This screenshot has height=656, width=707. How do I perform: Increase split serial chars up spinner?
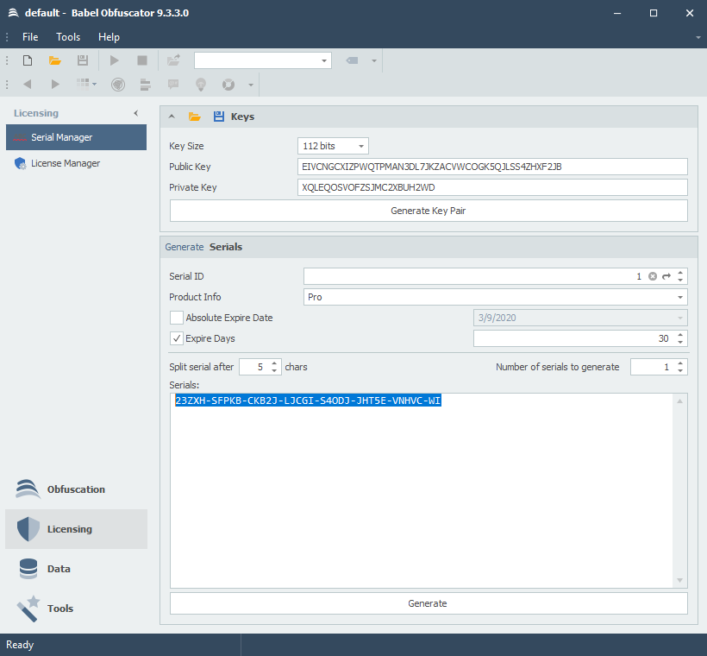274,363
